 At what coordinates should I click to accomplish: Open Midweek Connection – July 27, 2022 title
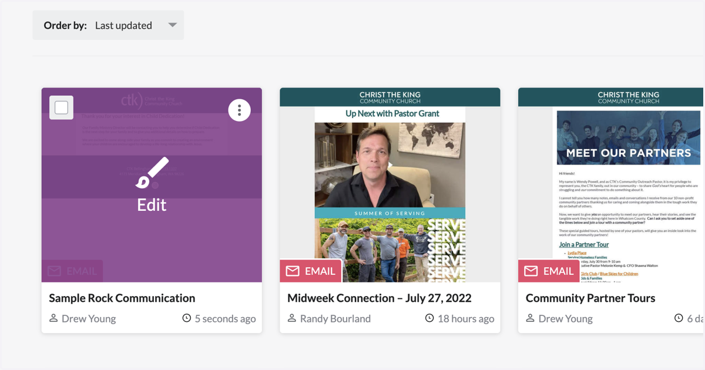click(379, 298)
